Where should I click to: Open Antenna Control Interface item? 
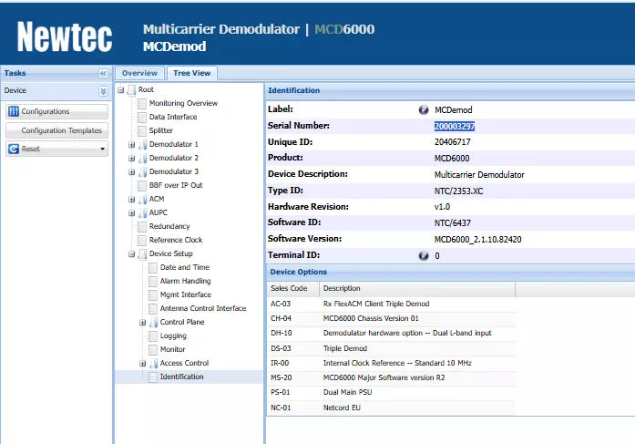coord(203,308)
